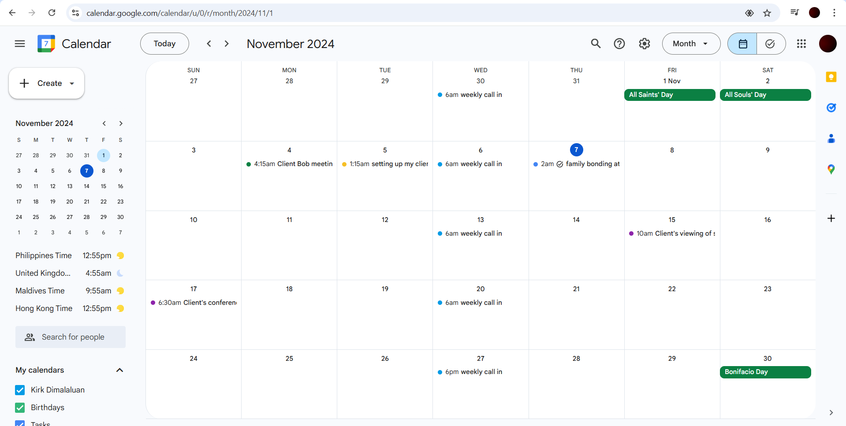
Task: Open 10am Client's viewing event
Action: coord(672,233)
